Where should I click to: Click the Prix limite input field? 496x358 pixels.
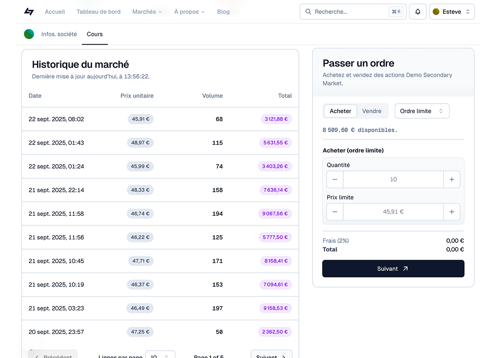pos(393,212)
